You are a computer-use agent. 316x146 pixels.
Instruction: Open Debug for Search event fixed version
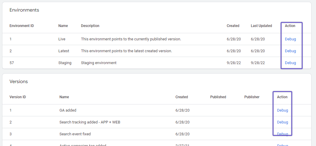pos(282,134)
